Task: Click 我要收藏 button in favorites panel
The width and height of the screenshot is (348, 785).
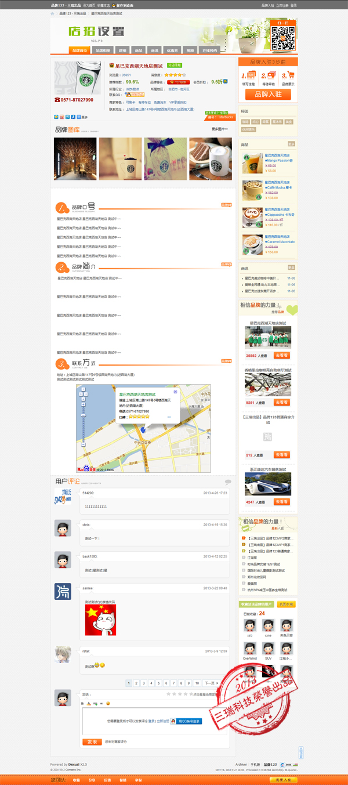Action: click(285, 605)
